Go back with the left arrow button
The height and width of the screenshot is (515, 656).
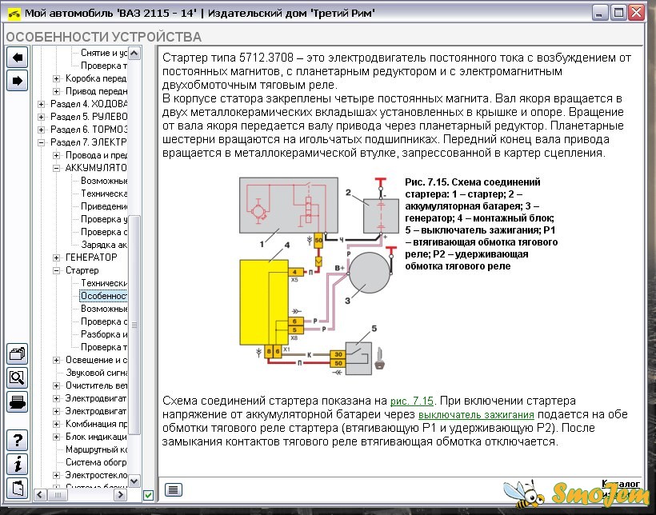coord(17,57)
